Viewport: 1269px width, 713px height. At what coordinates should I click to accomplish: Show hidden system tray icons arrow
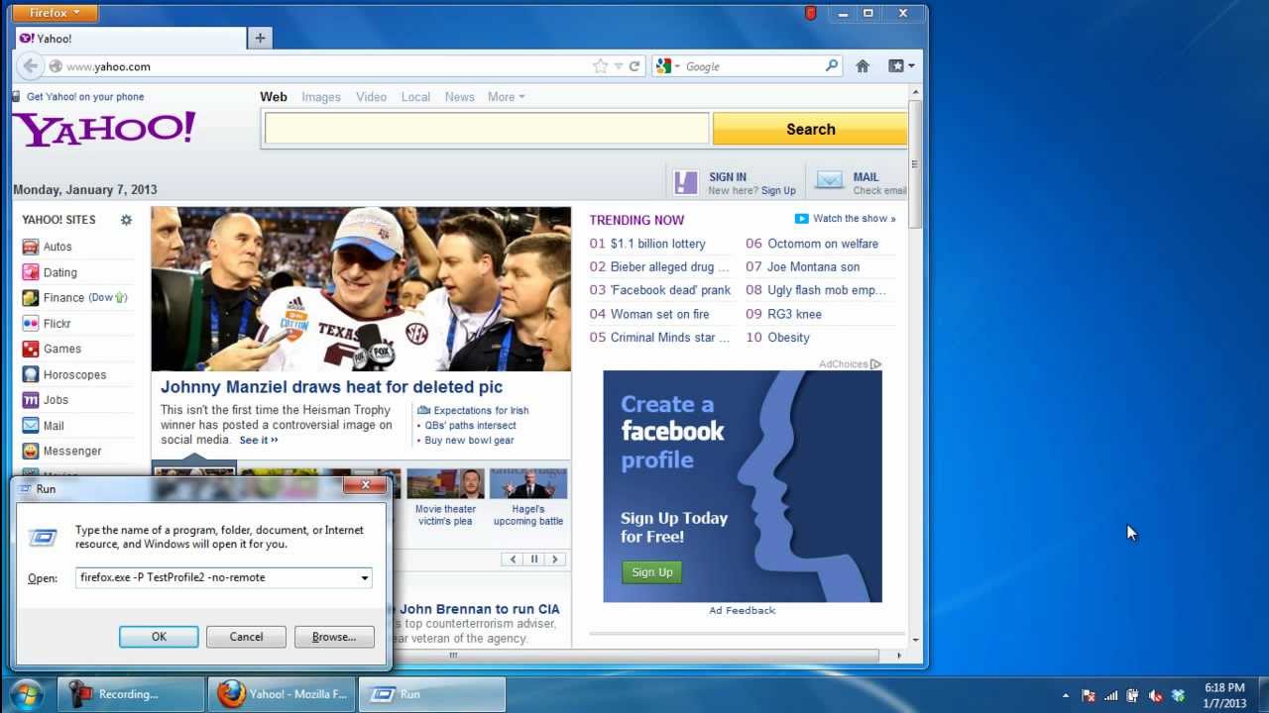click(1066, 695)
